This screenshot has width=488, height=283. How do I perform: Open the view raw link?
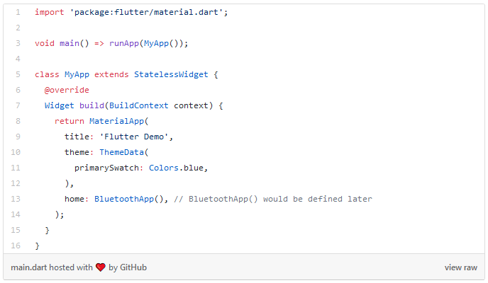tap(460, 267)
